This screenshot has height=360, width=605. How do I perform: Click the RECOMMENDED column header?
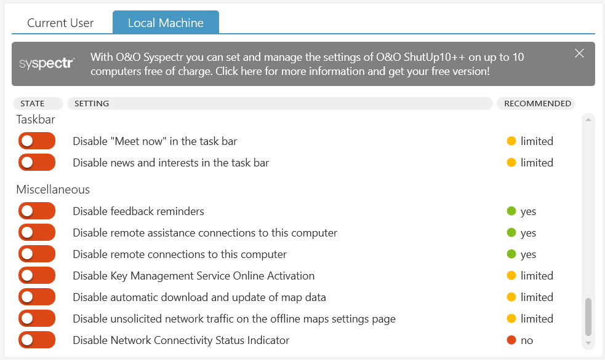[535, 103]
